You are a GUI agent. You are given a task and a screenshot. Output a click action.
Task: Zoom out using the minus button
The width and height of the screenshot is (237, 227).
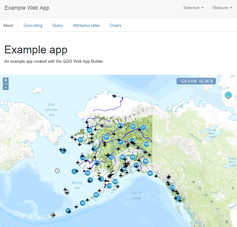(x=6, y=87)
